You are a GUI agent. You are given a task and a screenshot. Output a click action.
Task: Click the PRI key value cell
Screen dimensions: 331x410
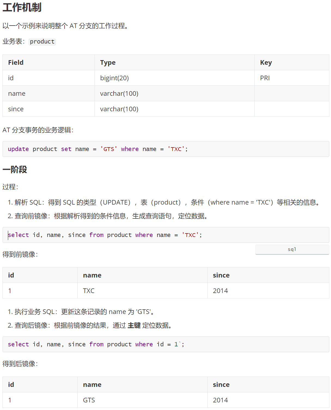(265, 78)
